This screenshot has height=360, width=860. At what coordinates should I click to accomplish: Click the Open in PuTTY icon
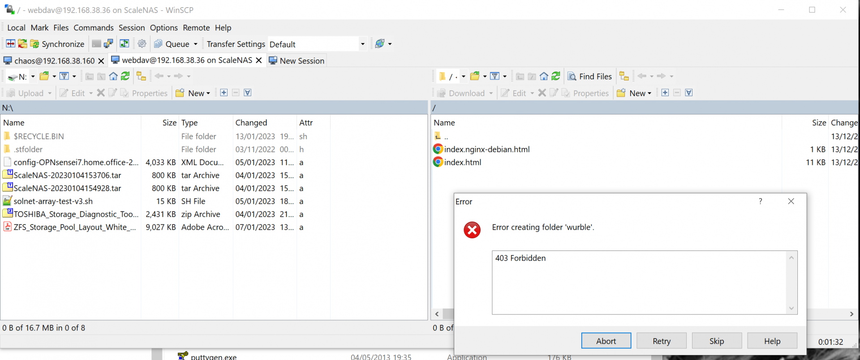pos(108,44)
